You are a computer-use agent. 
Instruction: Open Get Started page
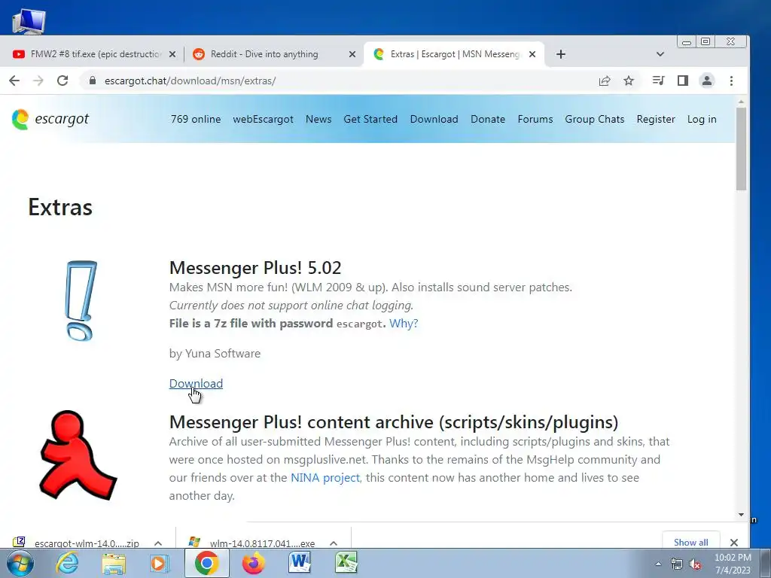(x=370, y=119)
